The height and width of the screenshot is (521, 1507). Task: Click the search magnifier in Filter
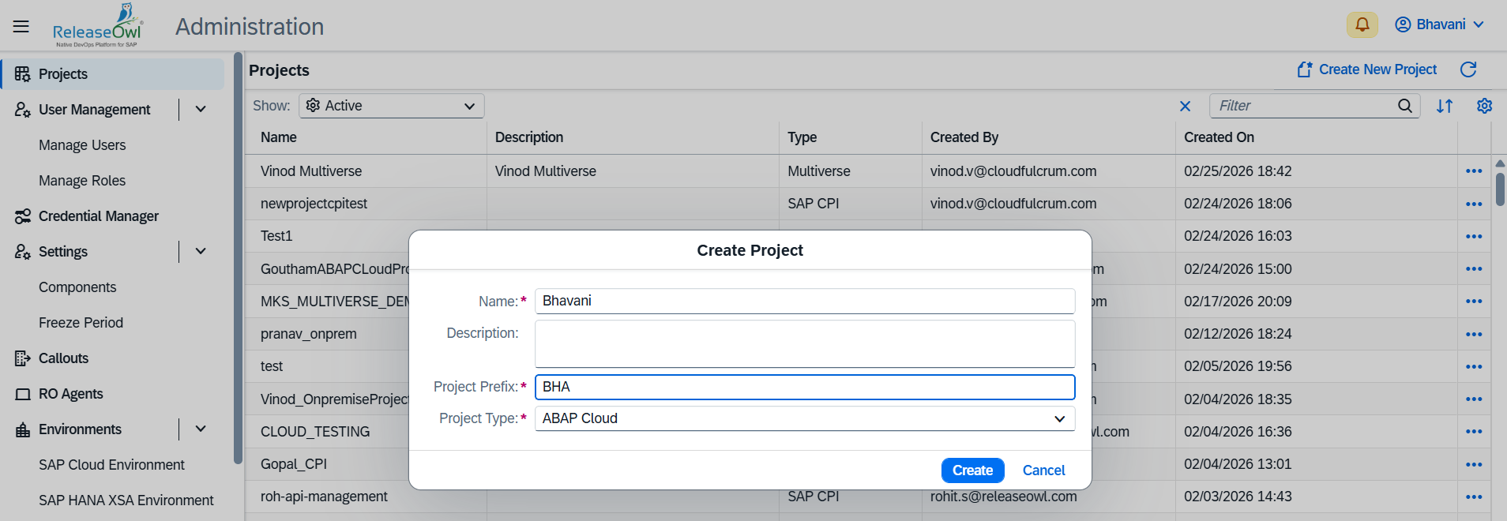point(1404,106)
